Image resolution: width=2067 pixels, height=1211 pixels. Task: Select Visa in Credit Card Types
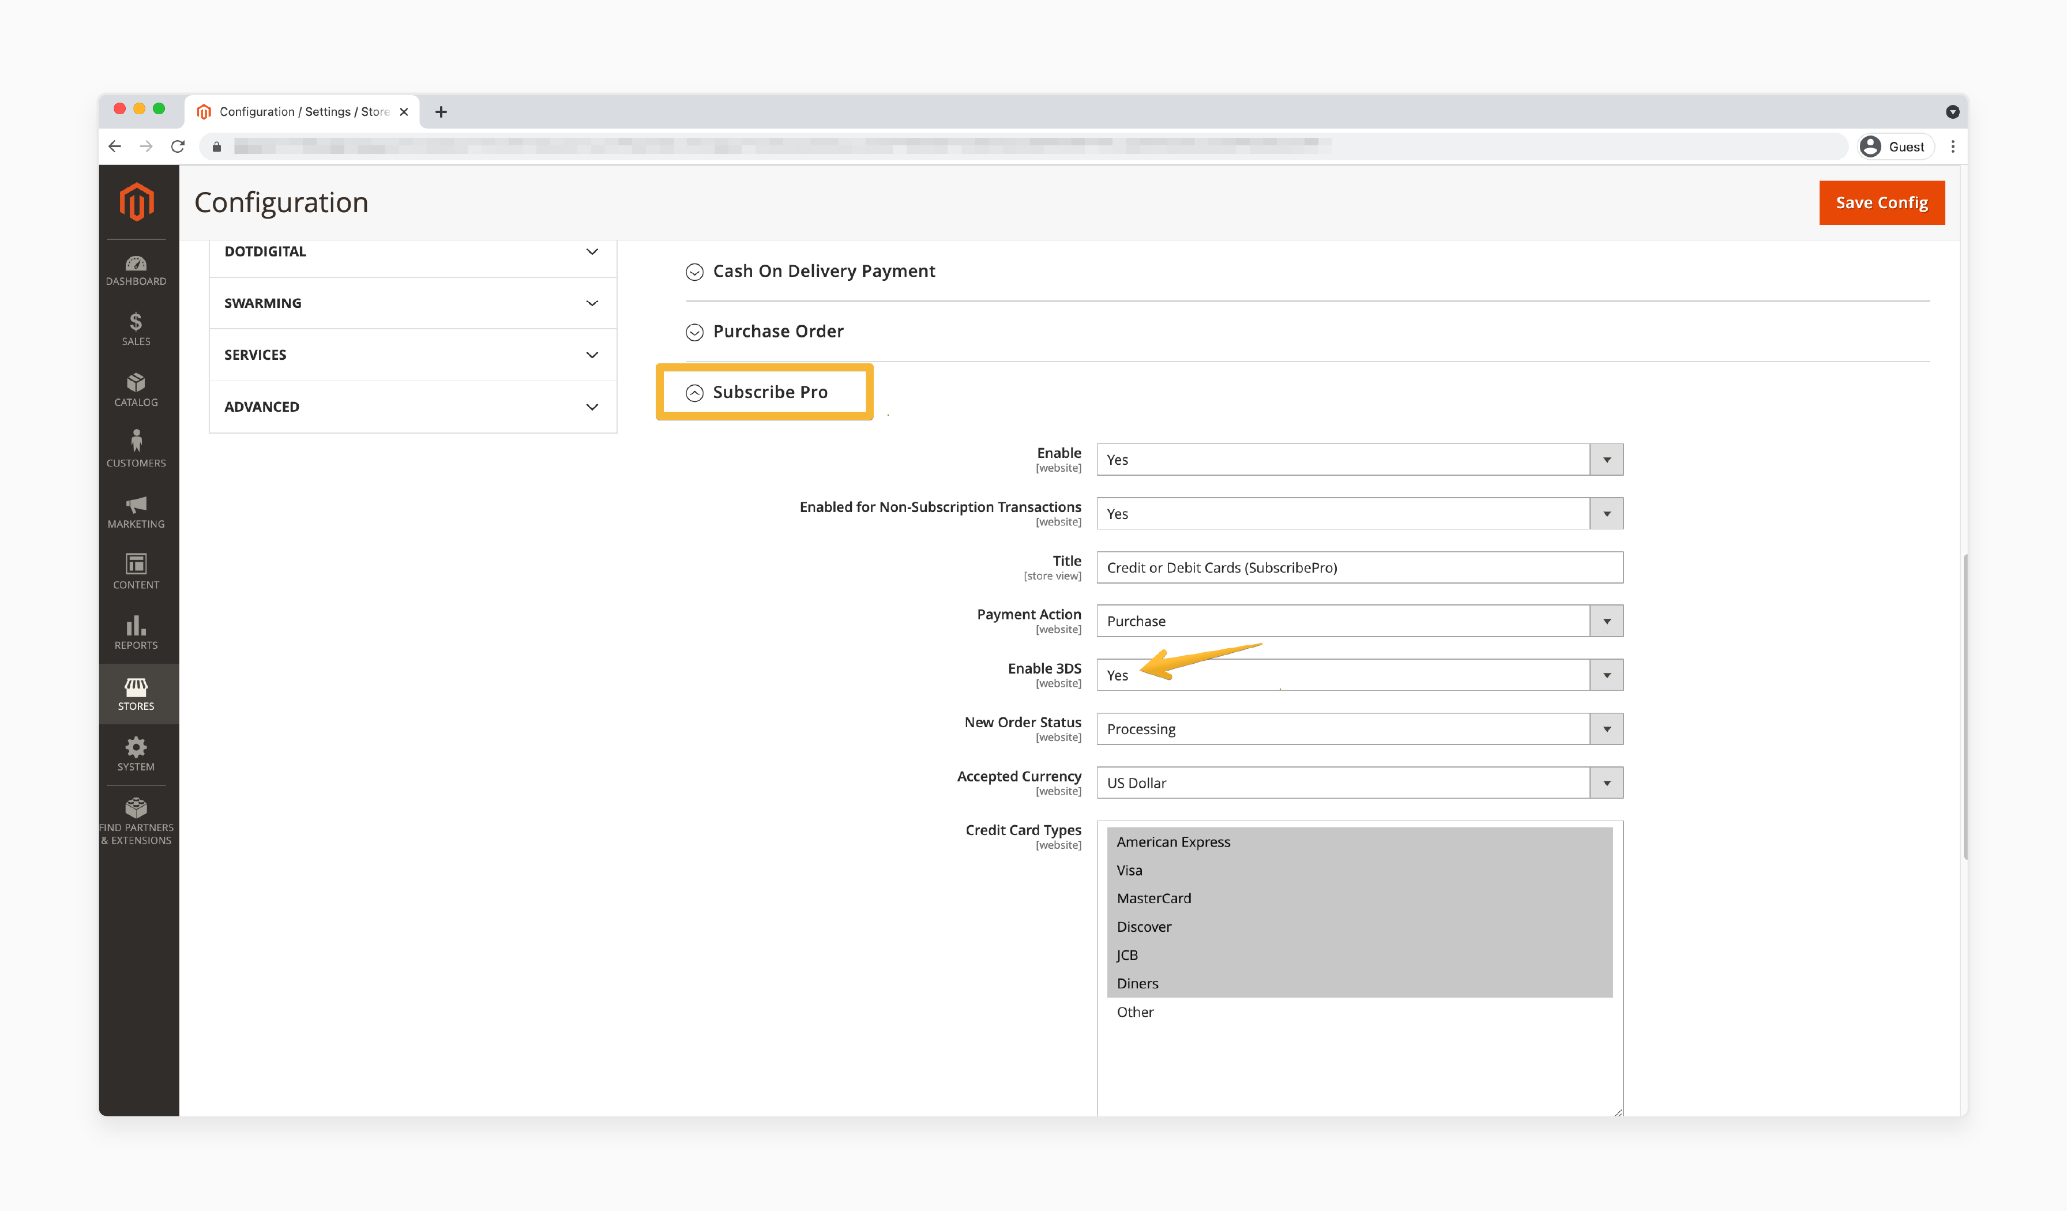tap(1360, 870)
